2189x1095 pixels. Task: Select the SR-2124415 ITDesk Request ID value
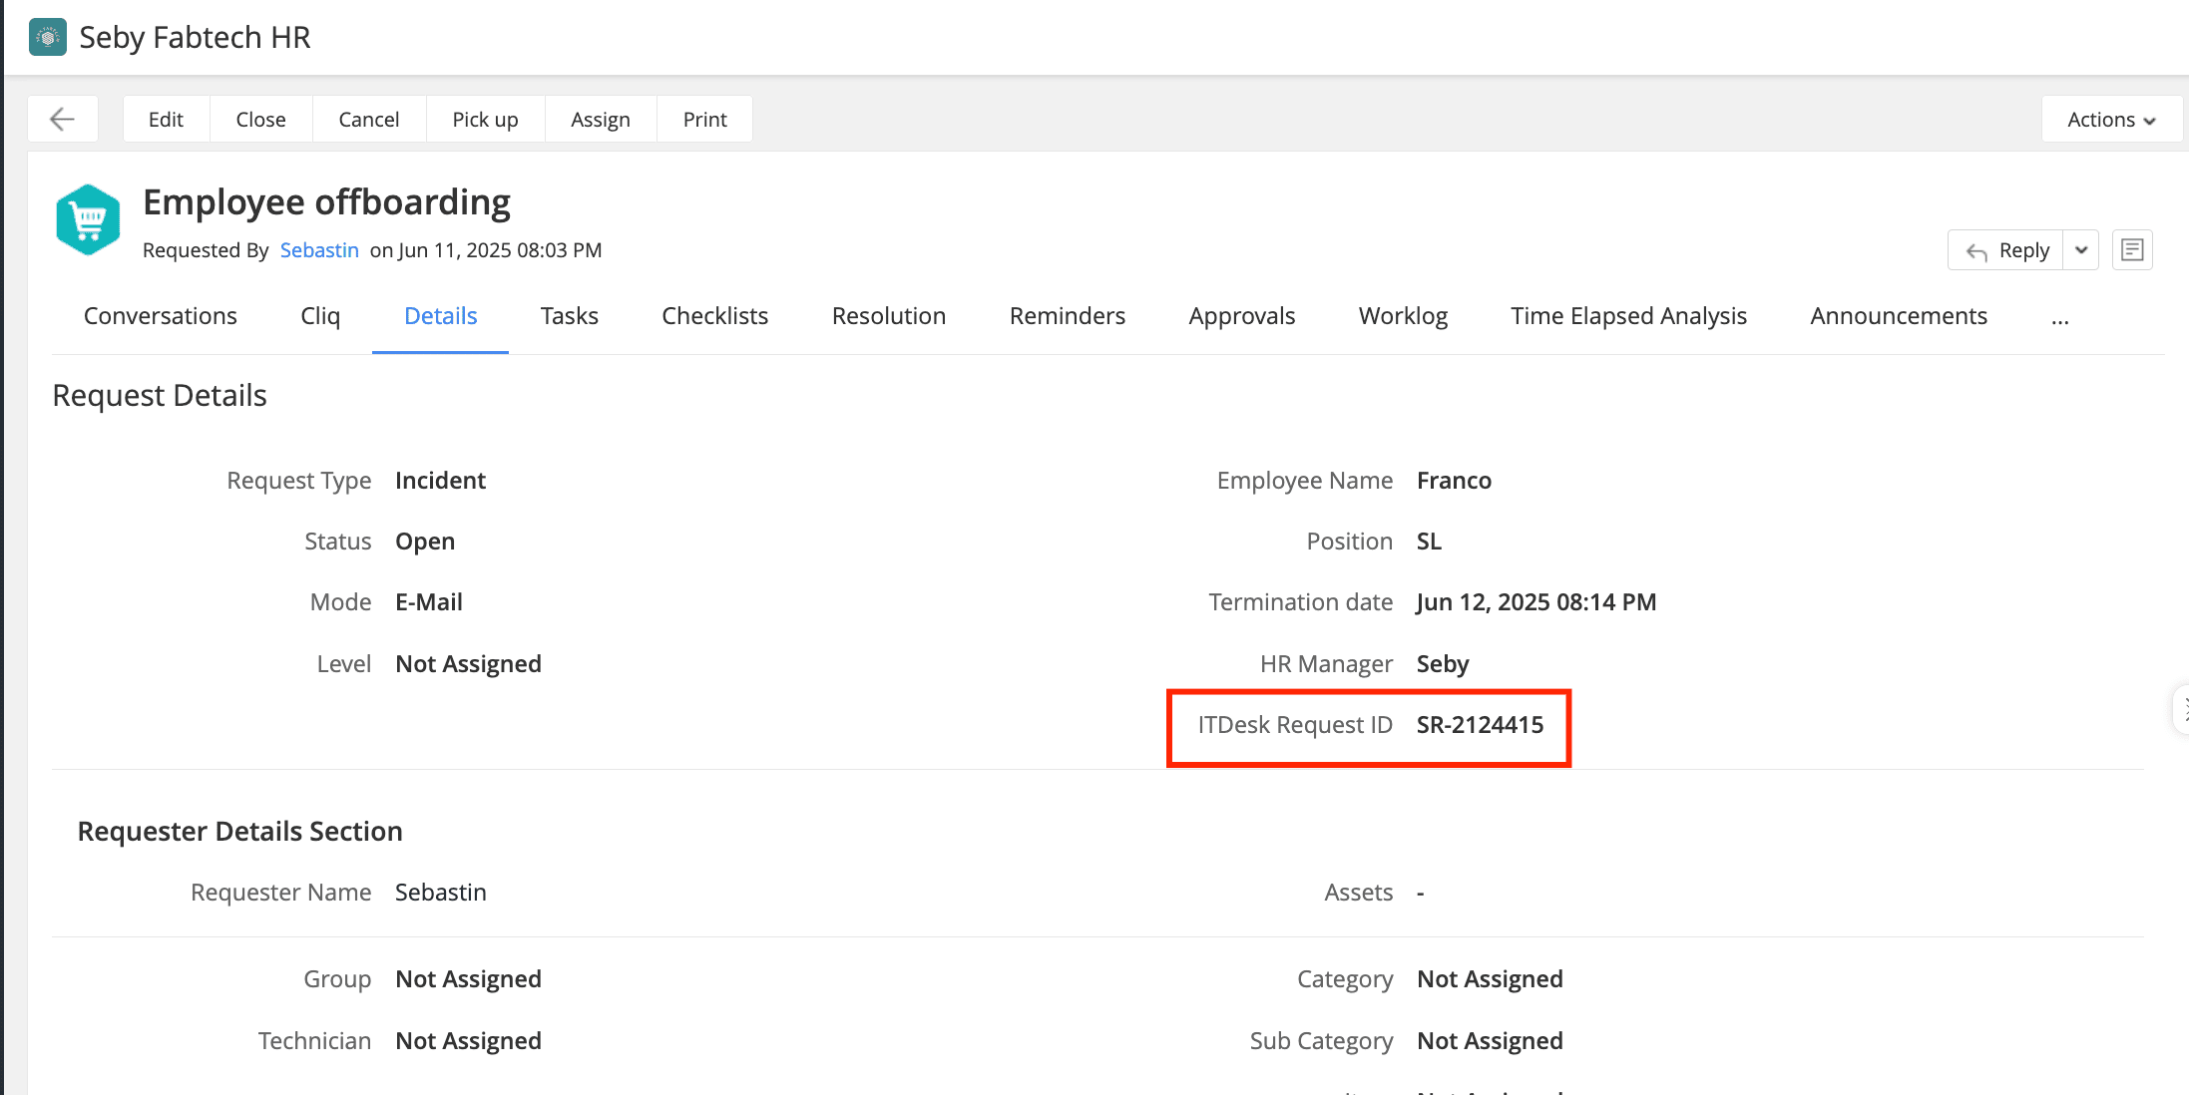1480,725
